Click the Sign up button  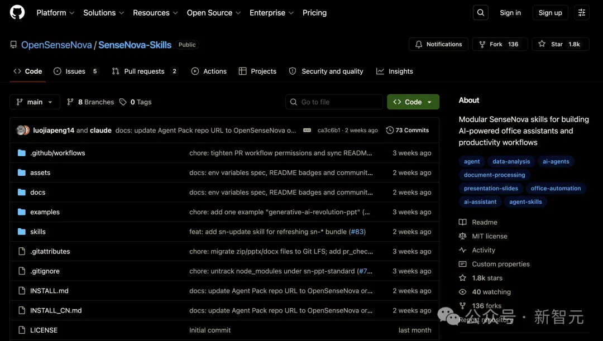[x=551, y=13]
